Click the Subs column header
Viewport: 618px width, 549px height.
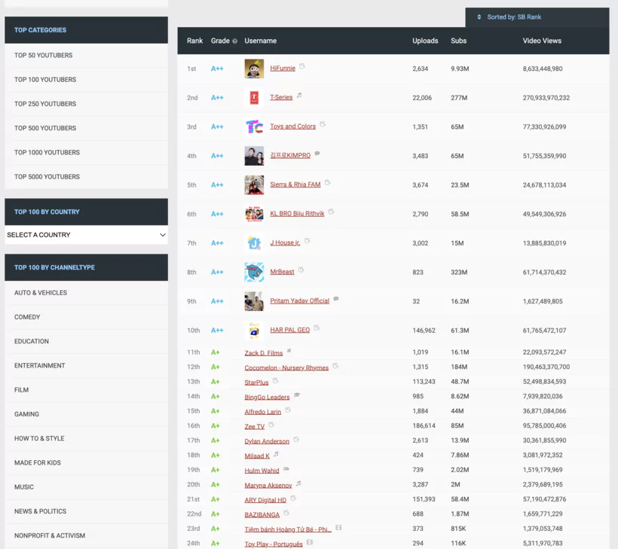tap(459, 41)
